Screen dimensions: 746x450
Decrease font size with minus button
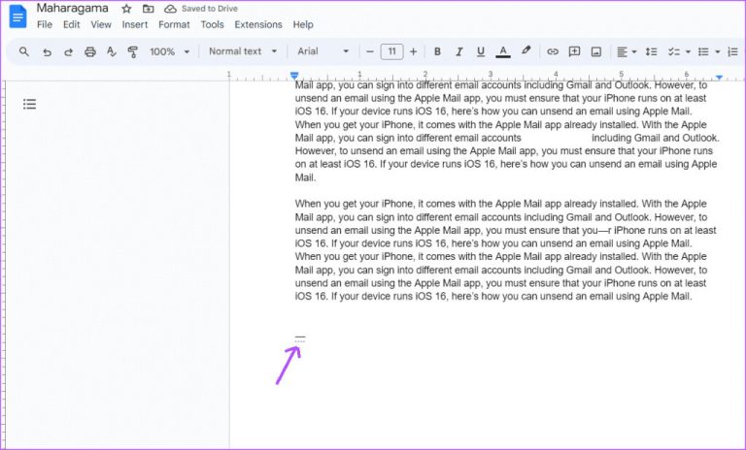click(370, 51)
